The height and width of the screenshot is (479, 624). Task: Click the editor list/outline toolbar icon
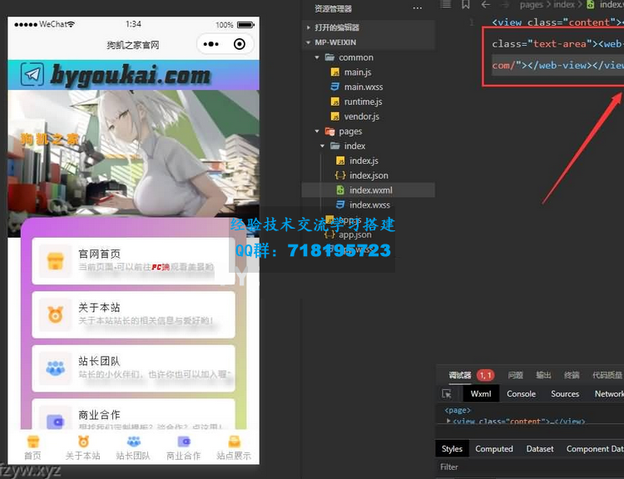coord(446,4)
